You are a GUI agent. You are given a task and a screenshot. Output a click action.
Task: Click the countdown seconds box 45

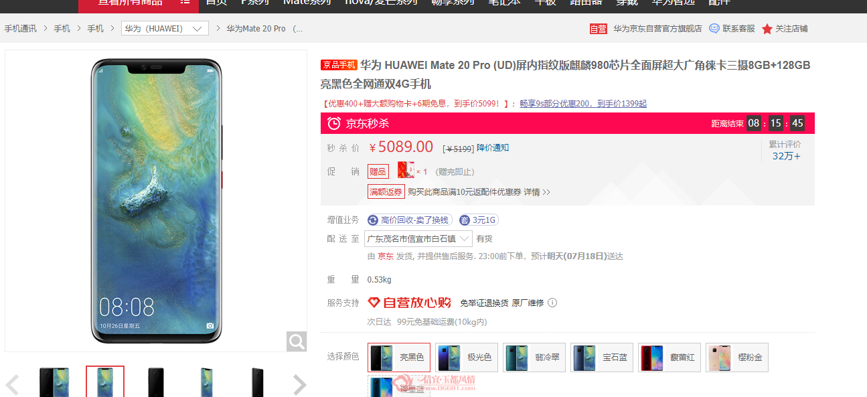click(797, 123)
